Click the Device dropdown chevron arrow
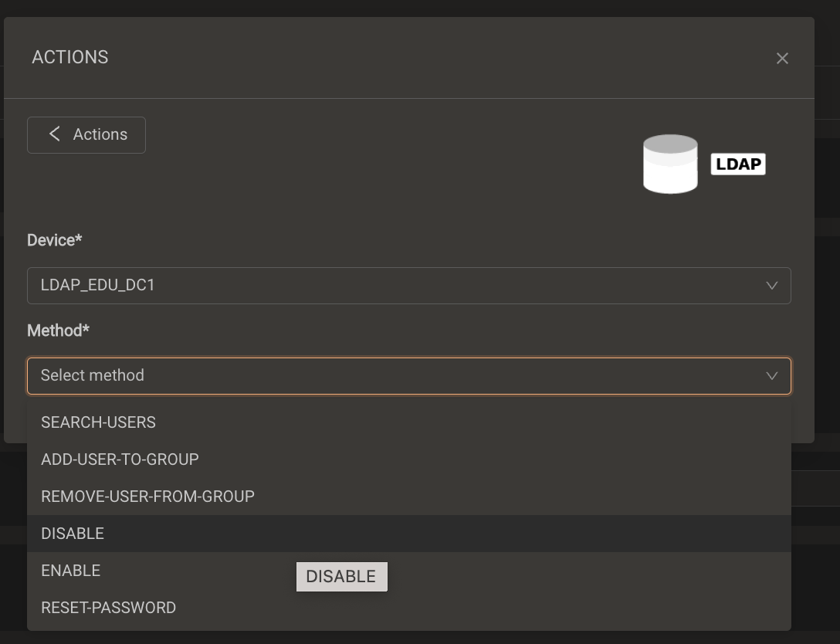This screenshot has width=840, height=644. (771, 286)
